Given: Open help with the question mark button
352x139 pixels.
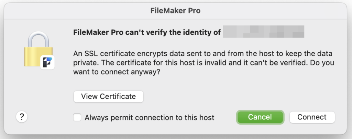Looking at the screenshot, I should tap(22, 117).
